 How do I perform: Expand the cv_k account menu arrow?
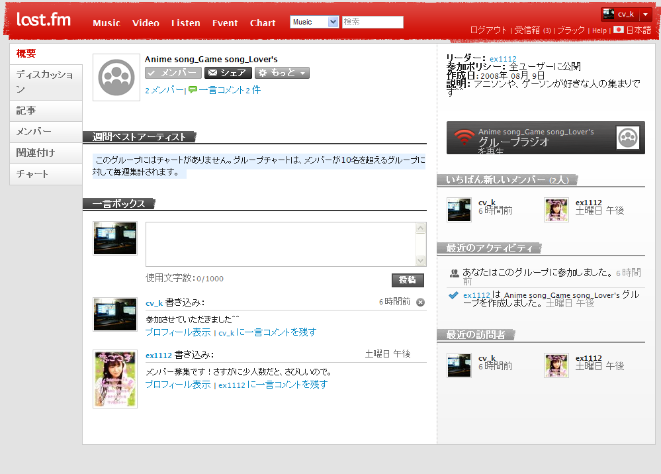pyautogui.click(x=645, y=15)
